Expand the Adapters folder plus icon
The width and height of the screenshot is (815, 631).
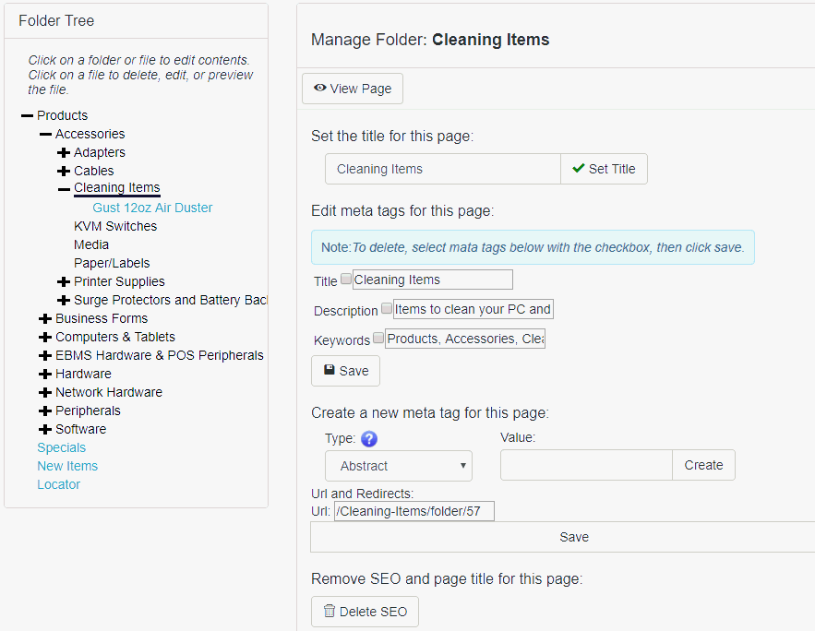click(64, 153)
